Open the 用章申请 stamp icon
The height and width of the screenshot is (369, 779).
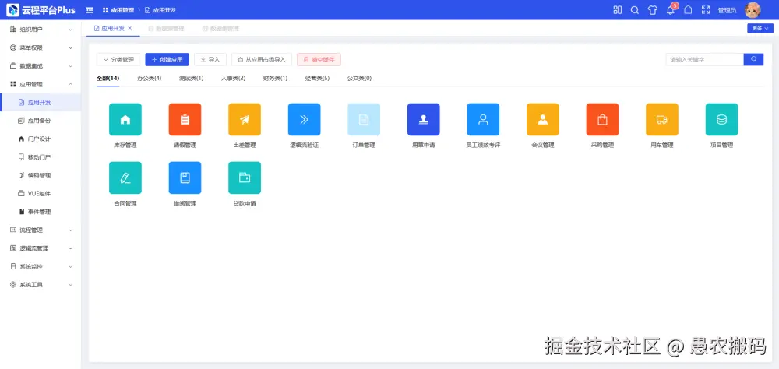423,119
